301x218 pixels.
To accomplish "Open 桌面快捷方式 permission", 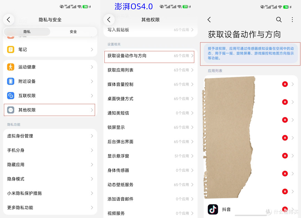I will (x=151, y=99).
